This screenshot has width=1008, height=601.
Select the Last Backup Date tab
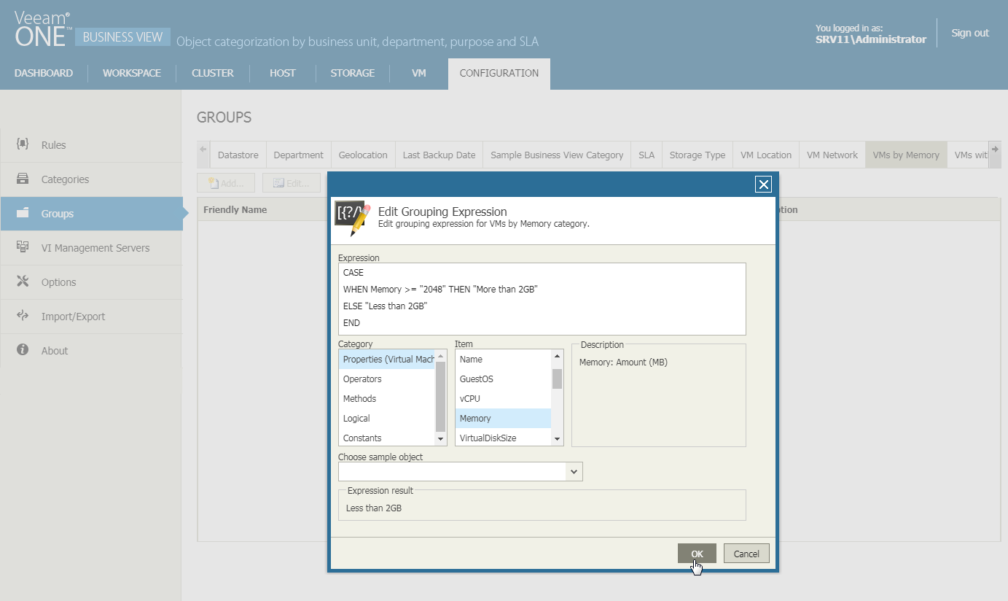coord(439,155)
